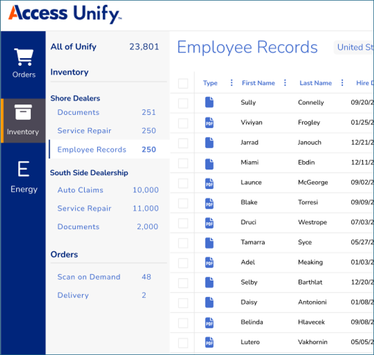Open the document icon for Tamarra Syce

[209, 243]
